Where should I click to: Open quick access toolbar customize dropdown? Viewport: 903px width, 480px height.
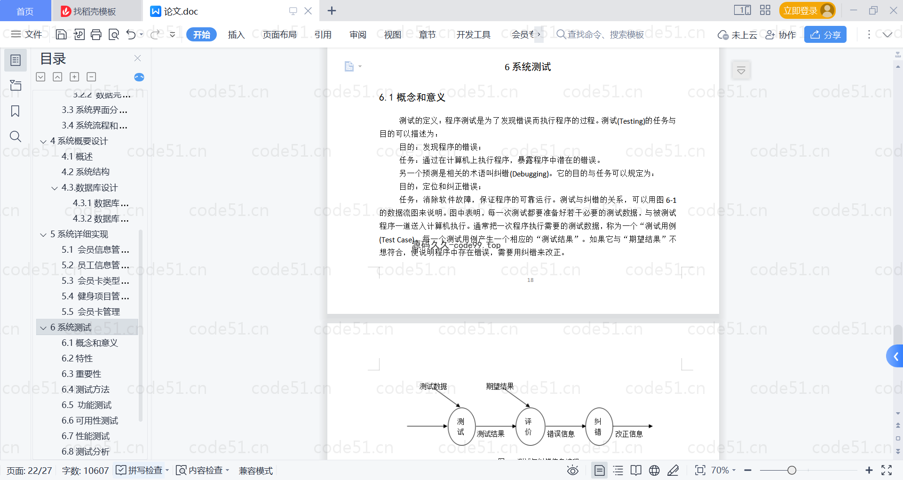(x=173, y=34)
